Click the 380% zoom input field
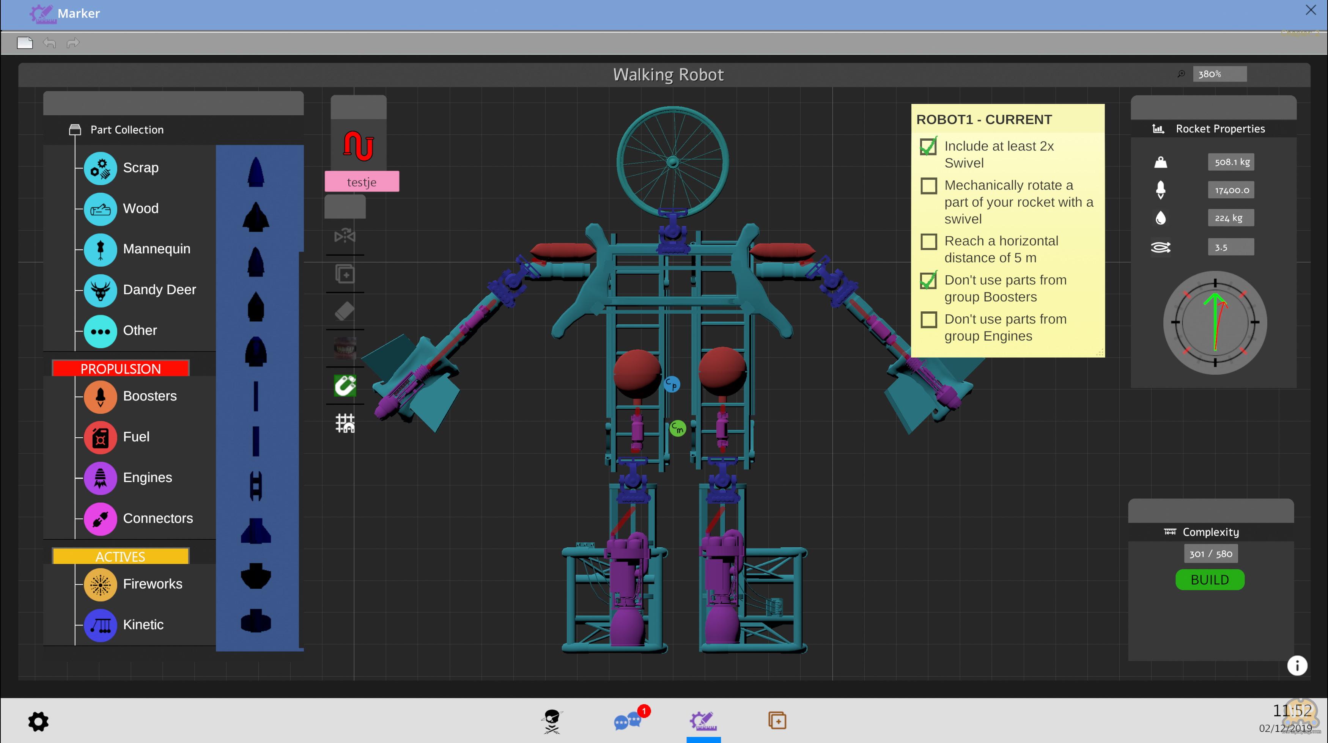The image size is (1328, 743). 1219,74
